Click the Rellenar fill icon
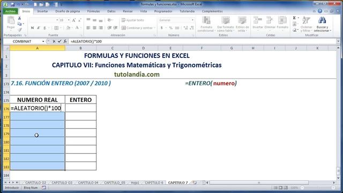The image size is (343, 193). click(294, 24)
